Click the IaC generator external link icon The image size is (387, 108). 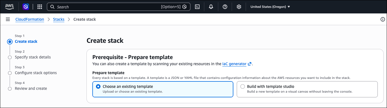[x=249, y=64]
